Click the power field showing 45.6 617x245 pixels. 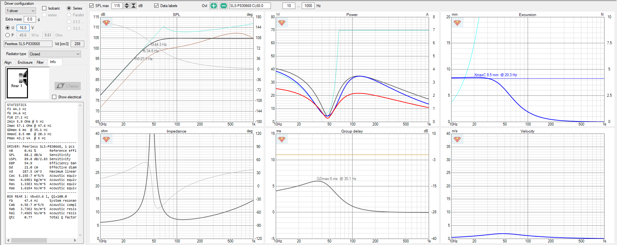[23, 35]
